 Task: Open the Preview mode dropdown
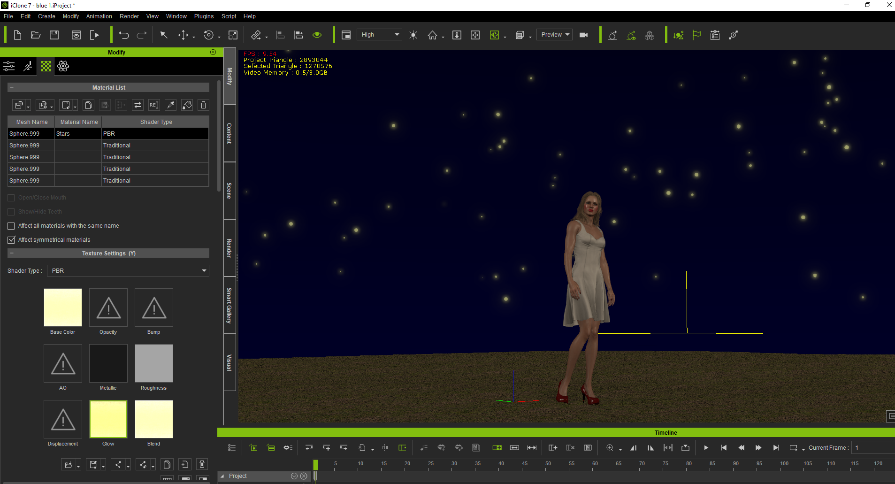554,35
